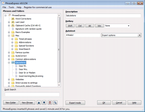Click the Quick Search input field

(32, 94)
